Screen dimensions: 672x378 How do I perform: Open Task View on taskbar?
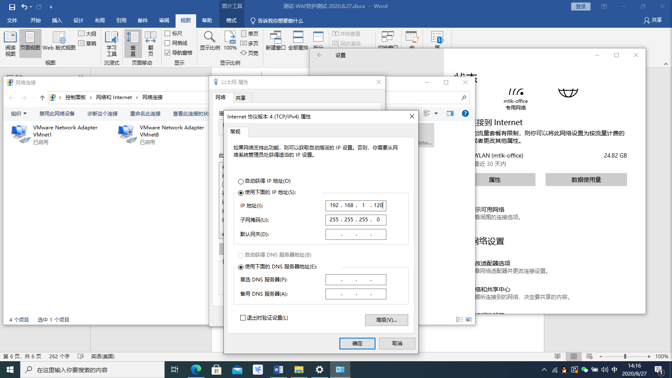click(175, 370)
